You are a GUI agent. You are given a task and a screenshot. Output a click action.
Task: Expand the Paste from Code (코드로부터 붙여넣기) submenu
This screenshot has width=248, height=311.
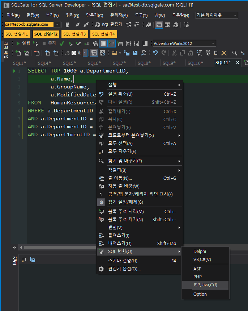pyautogui.click(x=140, y=136)
